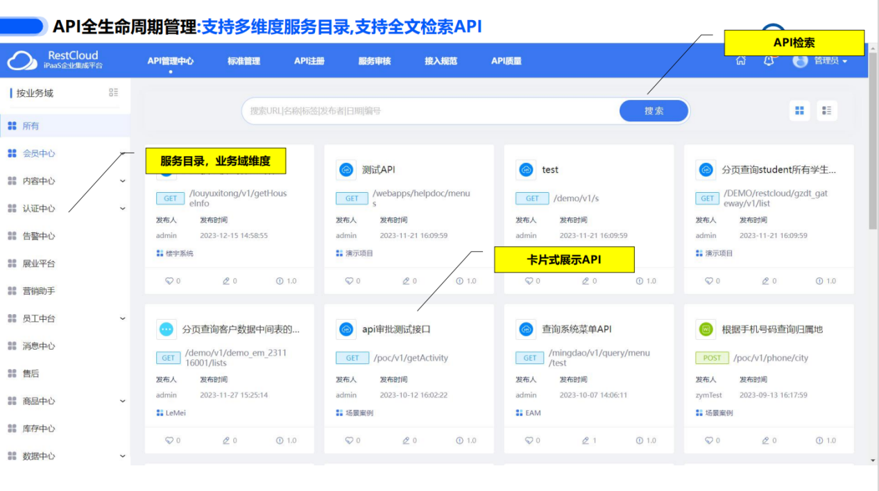Select 展业平台 in the sidebar
Image resolution: width=879 pixels, height=491 pixels.
click(65, 264)
